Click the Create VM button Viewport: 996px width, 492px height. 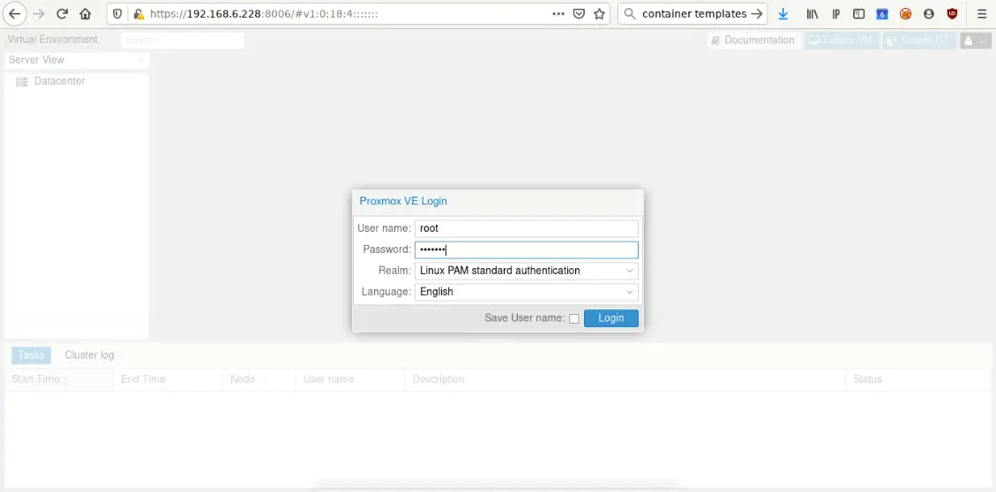[842, 40]
